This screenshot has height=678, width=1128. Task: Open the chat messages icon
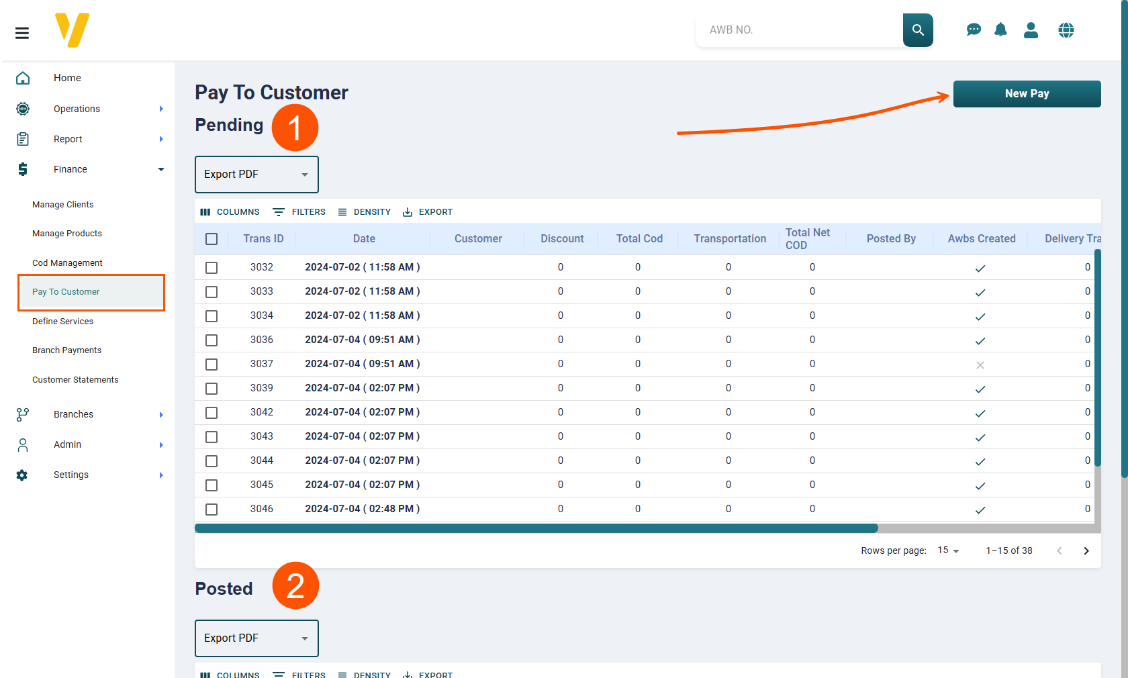tap(974, 30)
